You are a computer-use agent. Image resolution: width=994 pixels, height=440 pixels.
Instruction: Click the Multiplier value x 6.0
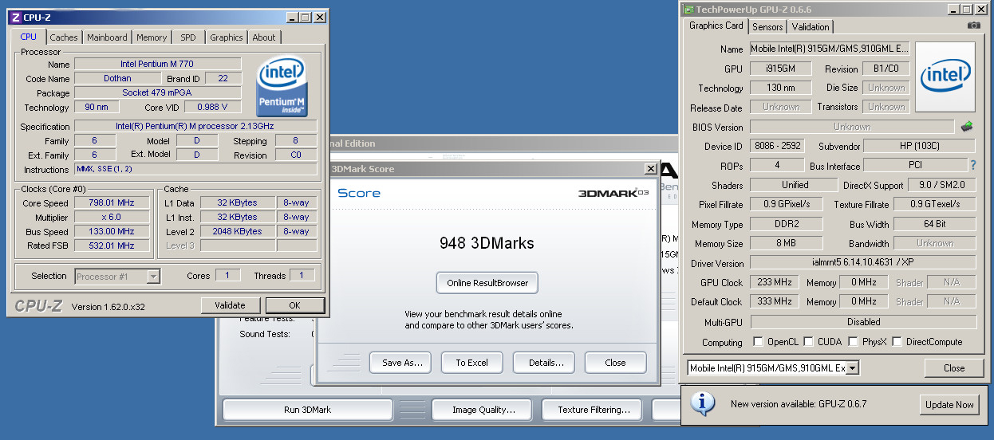pyautogui.click(x=112, y=217)
